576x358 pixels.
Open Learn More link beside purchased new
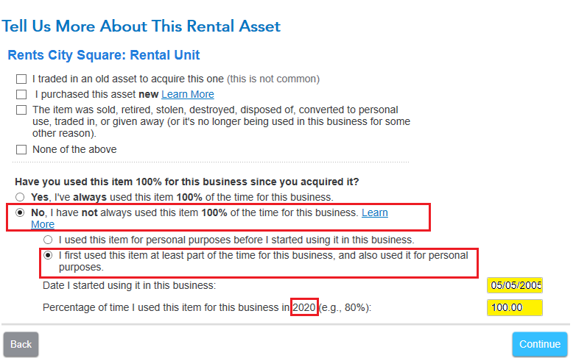[188, 94]
